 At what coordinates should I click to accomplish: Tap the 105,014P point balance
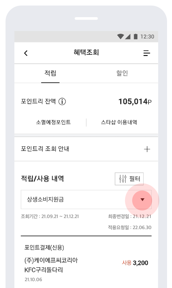point(135,102)
